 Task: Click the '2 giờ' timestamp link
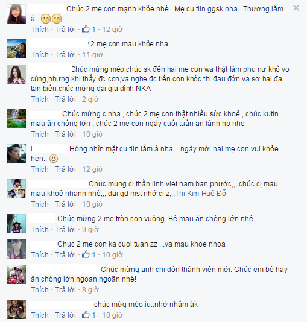[x=90, y=99]
